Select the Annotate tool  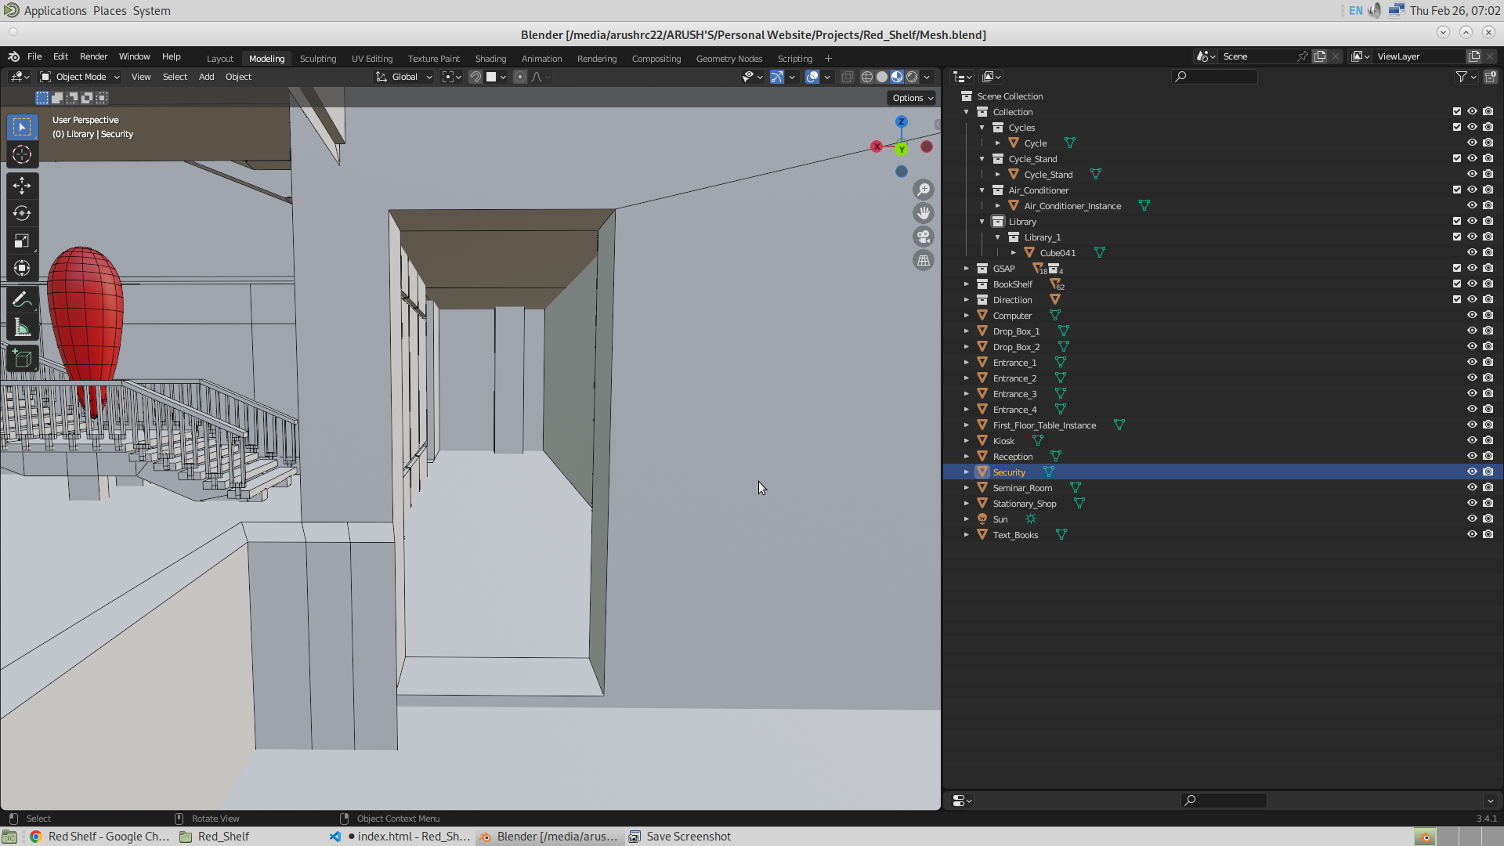22,300
